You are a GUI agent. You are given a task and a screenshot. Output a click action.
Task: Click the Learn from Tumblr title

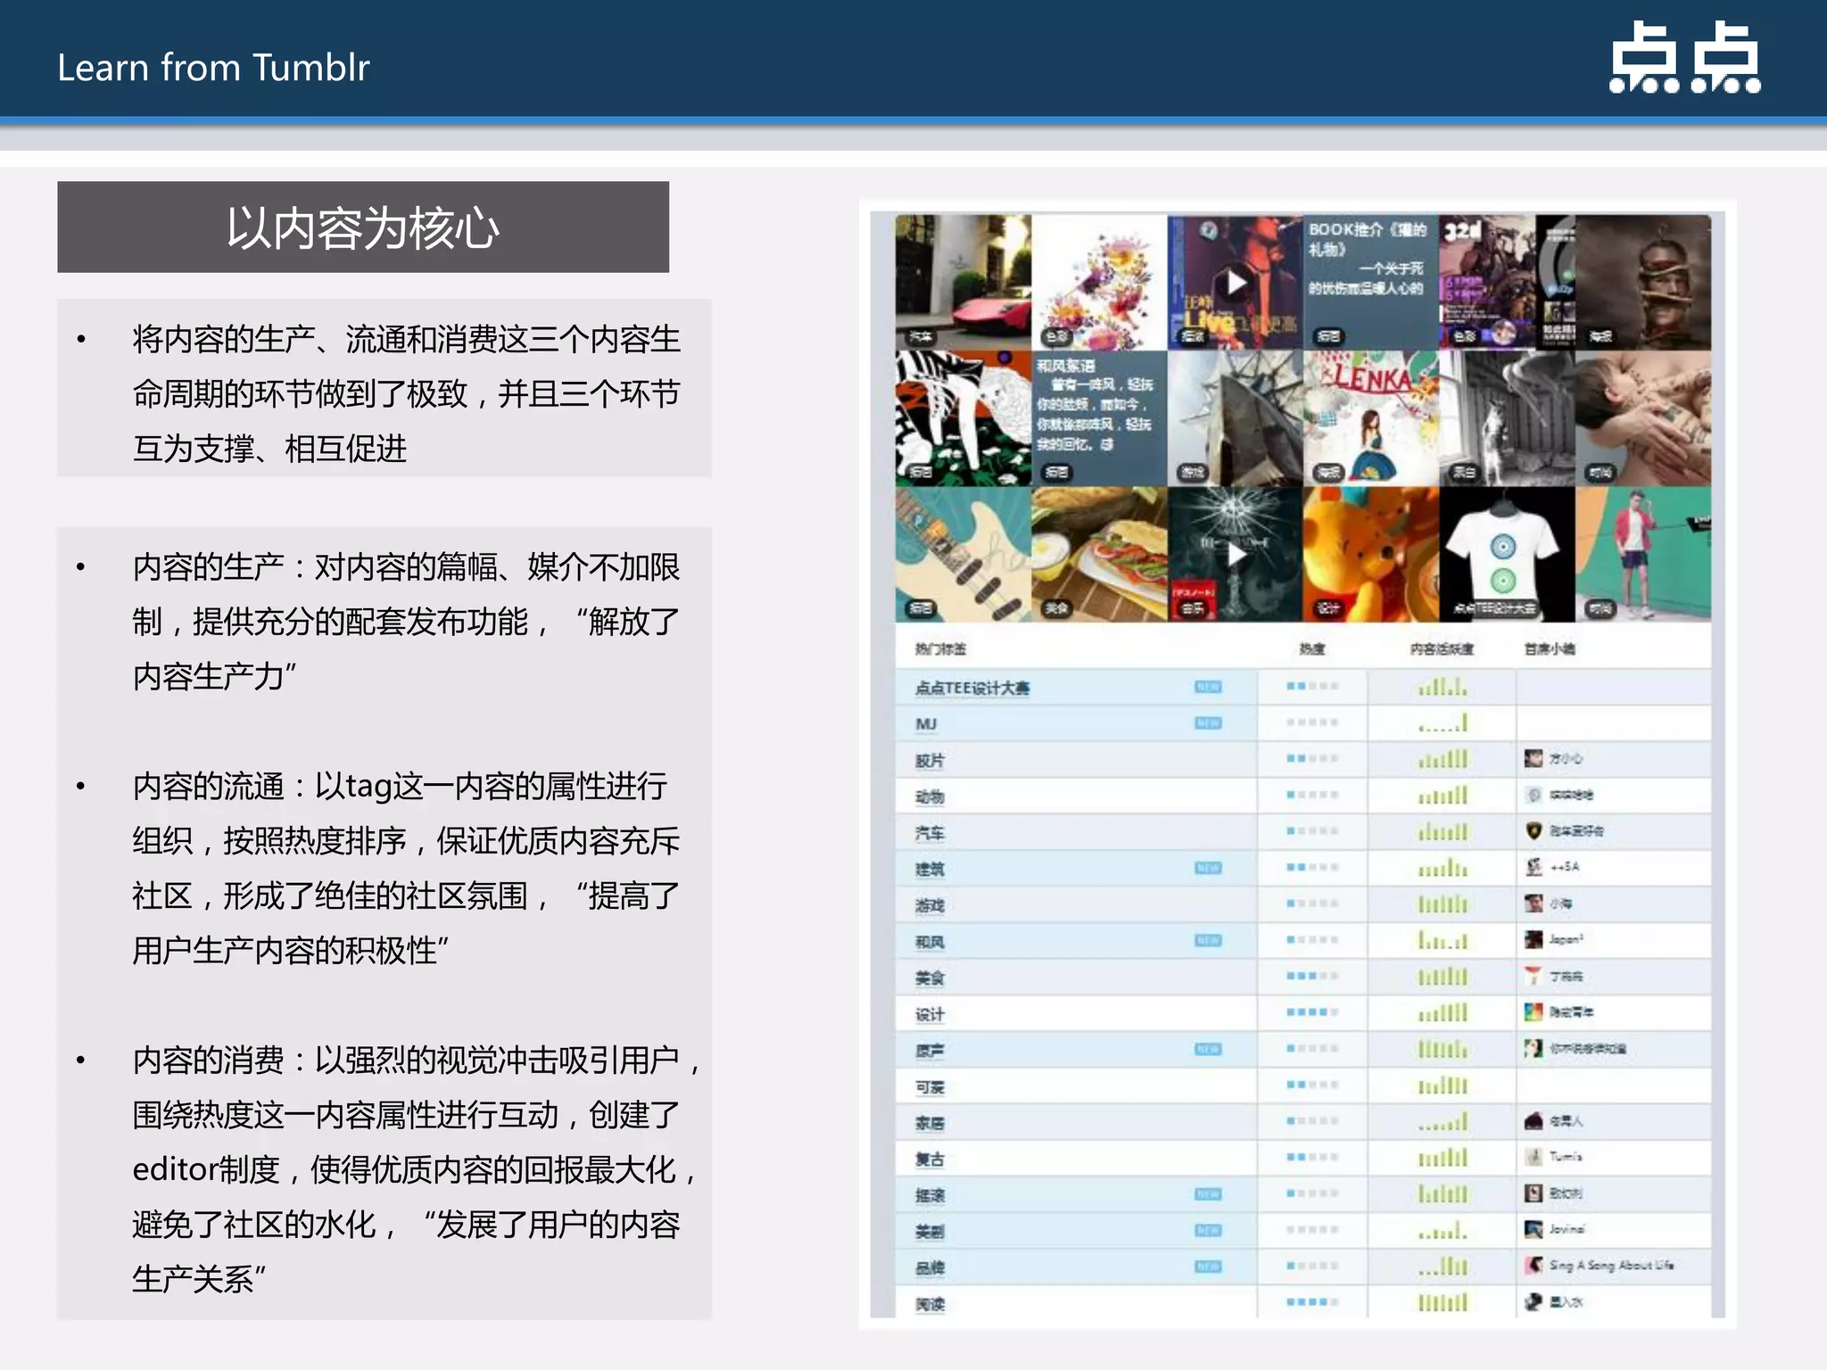213,68
